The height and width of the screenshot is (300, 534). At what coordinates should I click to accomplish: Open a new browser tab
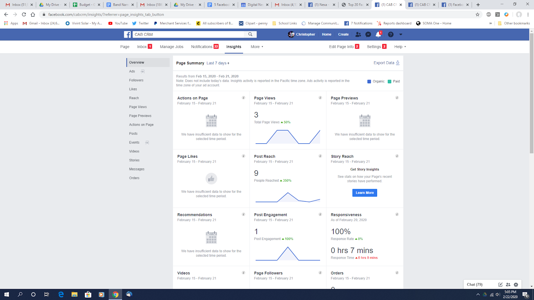(x=478, y=5)
